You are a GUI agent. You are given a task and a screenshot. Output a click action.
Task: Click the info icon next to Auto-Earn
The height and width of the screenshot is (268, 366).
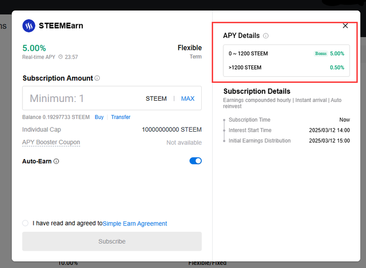pyautogui.click(x=56, y=161)
